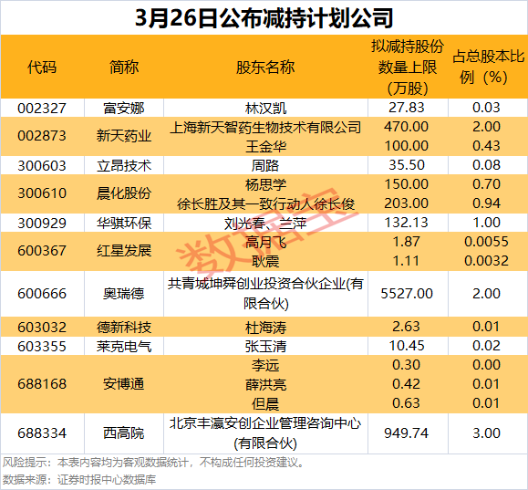The height and width of the screenshot is (490, 528).
Task: Click the 股东名称 column header
Action: [265, 67]
